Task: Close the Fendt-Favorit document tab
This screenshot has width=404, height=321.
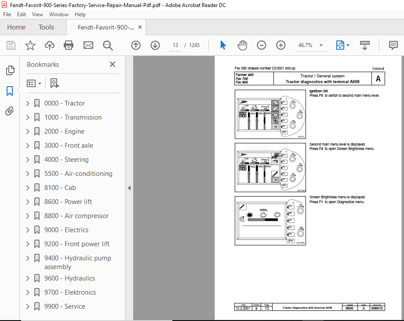Action: pos(140,27)
